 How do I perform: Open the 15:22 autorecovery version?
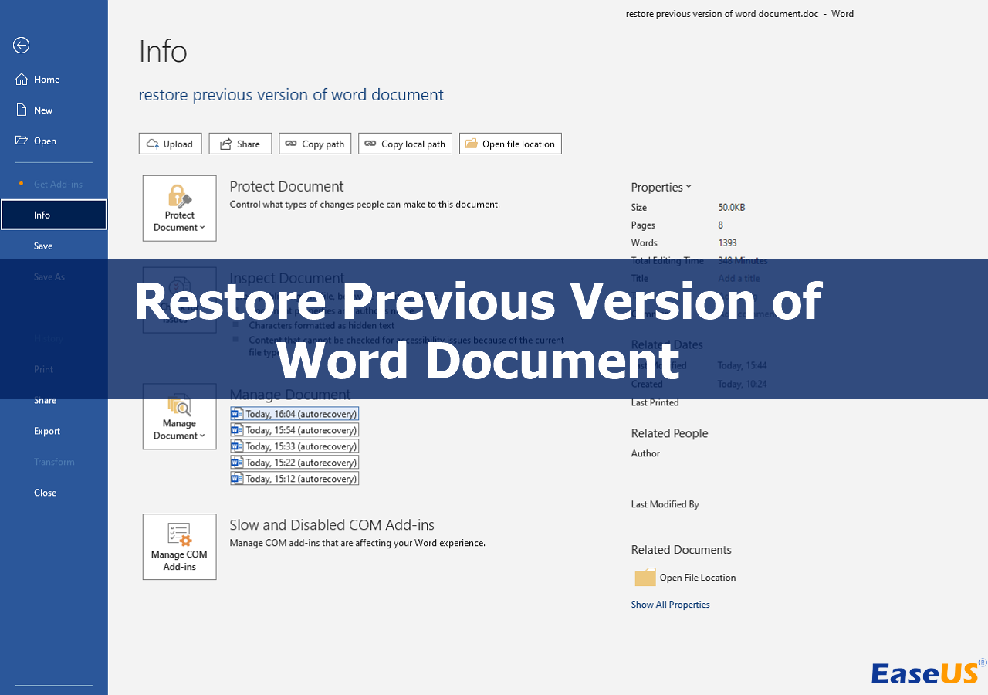[295, 463]
